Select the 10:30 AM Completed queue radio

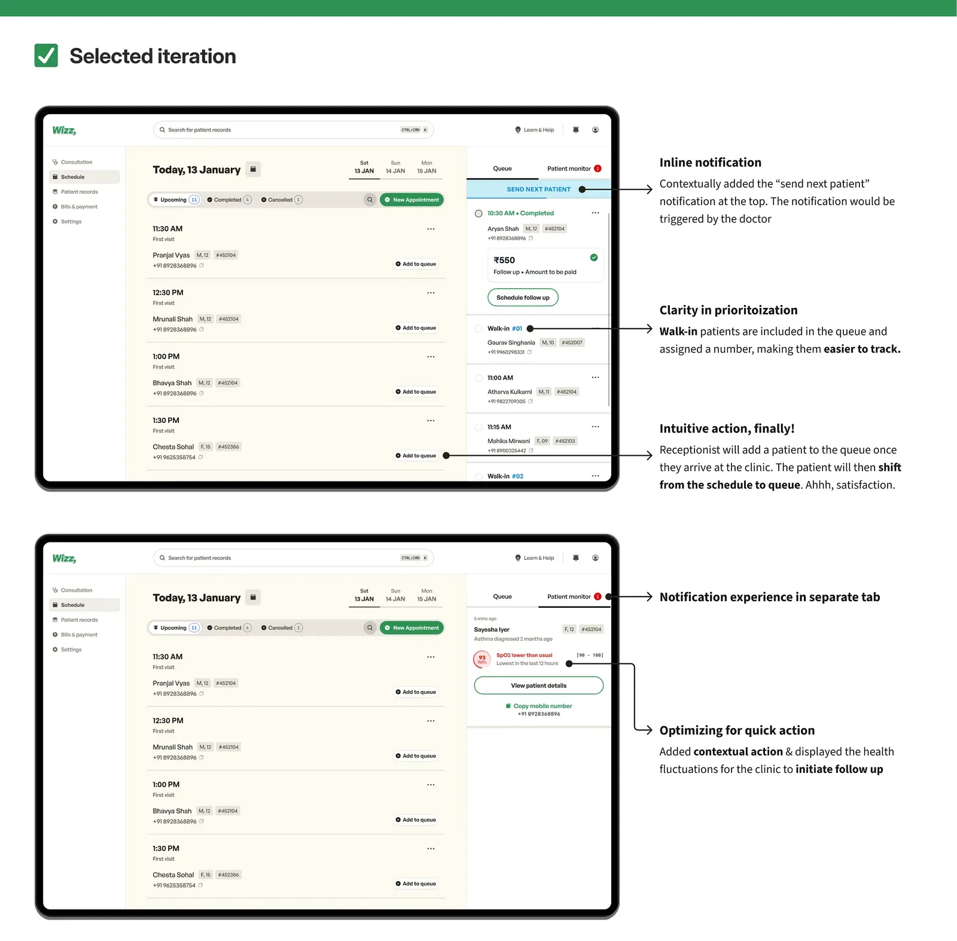tap(478, 214)
